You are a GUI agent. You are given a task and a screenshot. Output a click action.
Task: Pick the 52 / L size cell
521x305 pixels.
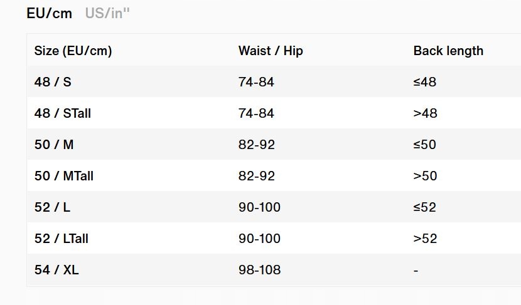click(x=52, y=207)
